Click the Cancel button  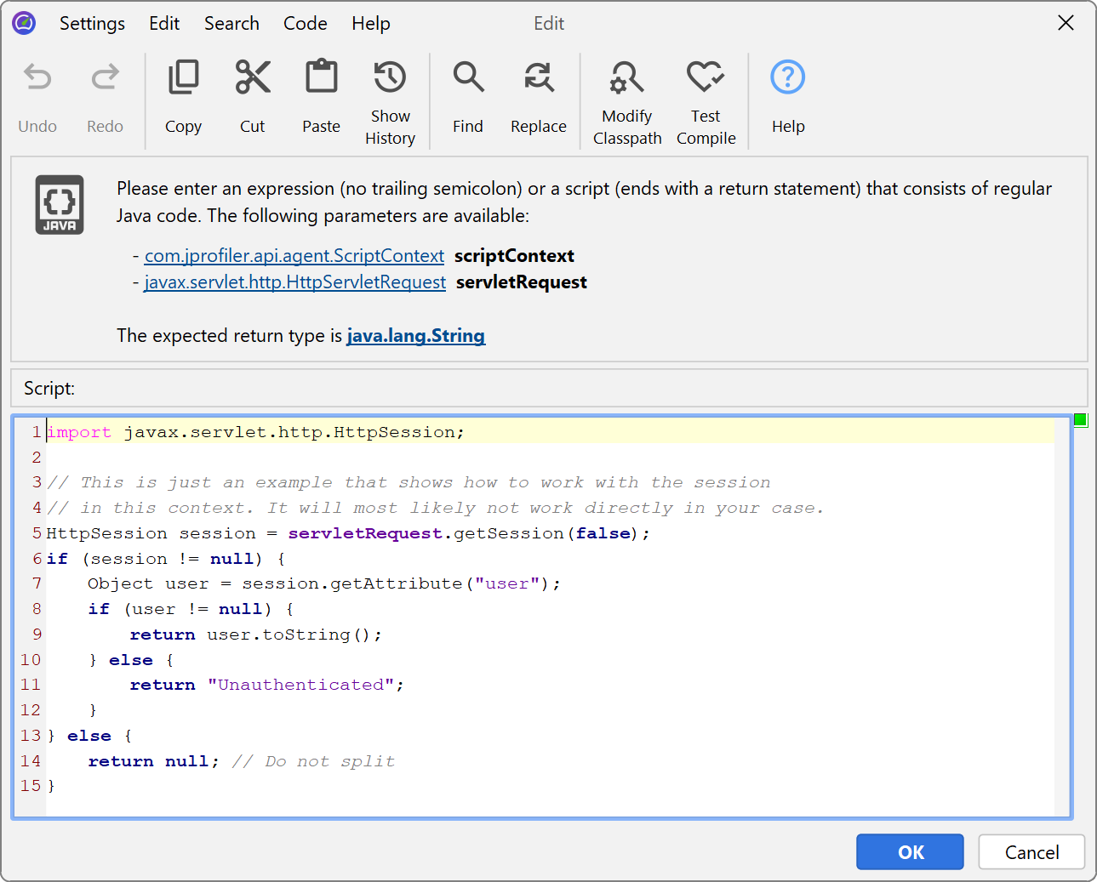coord(1031,852)
